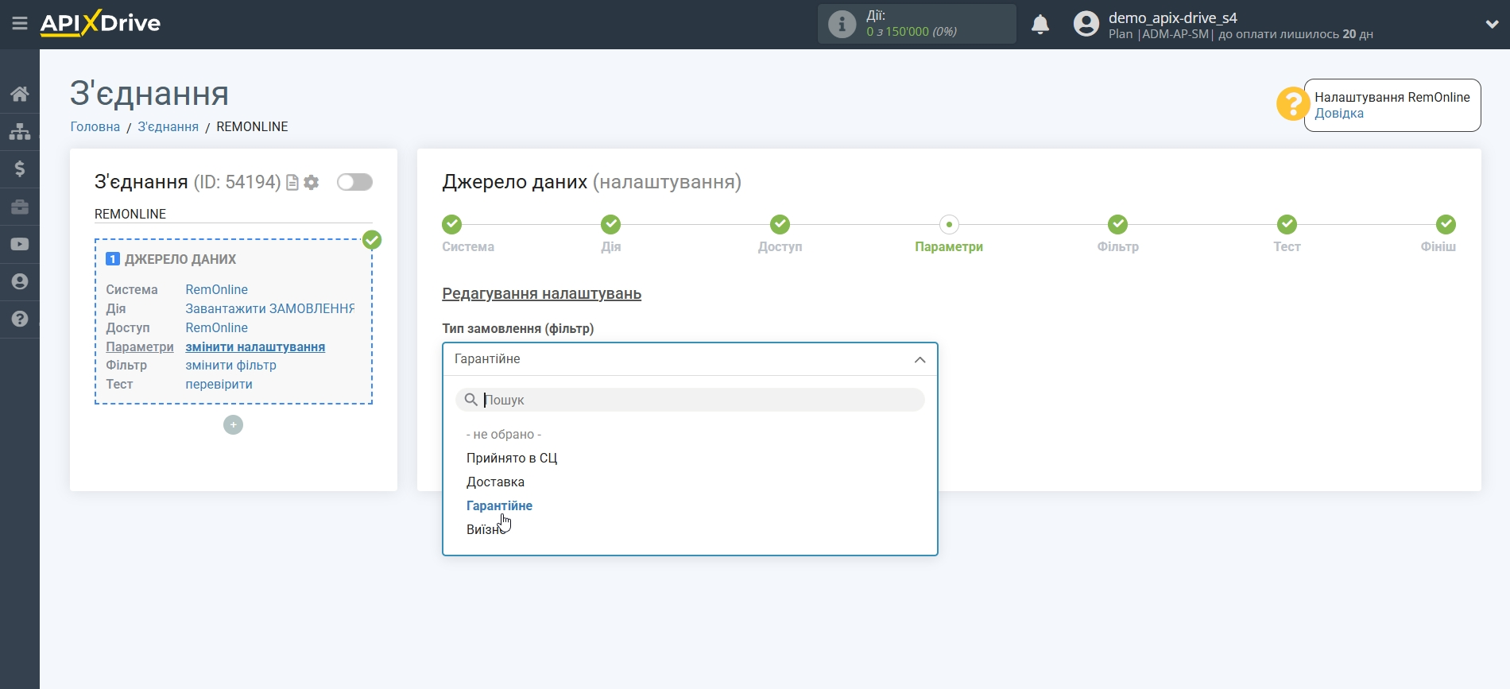Viewport: 1510px width, 689px height.
Task: Open the Довідка help link
Action: point(1338,113)
